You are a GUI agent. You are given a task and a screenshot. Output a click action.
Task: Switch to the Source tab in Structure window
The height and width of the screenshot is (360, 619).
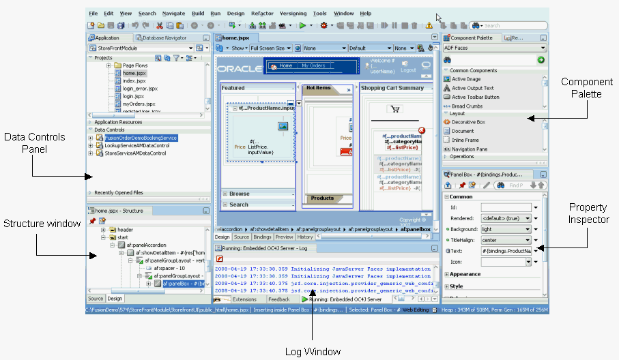(96, 299)
